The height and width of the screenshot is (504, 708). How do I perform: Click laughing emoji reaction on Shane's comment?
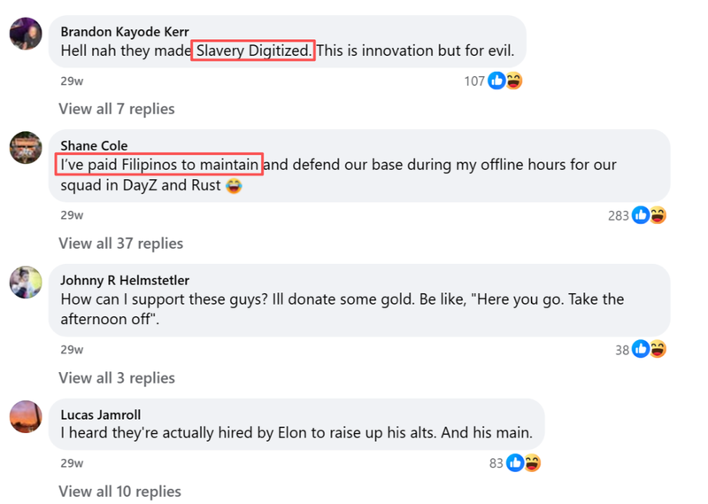tap(658, 215)
